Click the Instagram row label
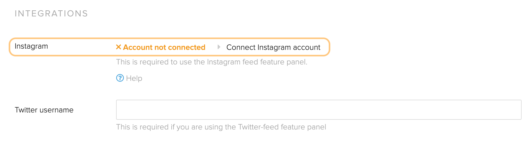 point(31,46)
